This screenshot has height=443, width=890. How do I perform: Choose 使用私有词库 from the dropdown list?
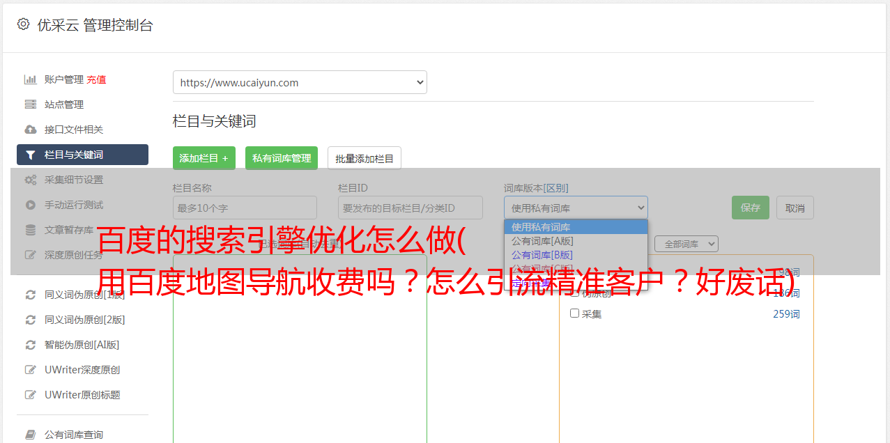tap(576, 227)
